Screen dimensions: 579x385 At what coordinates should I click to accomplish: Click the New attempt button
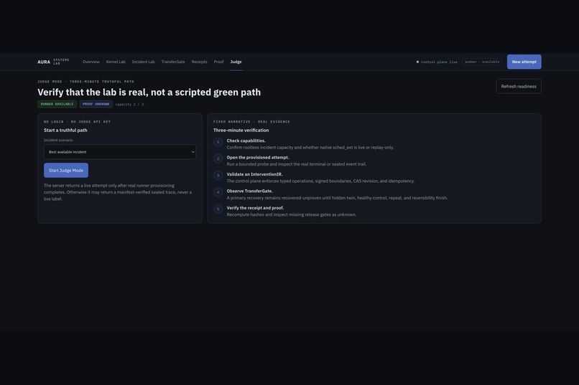[x=524, y=62]
